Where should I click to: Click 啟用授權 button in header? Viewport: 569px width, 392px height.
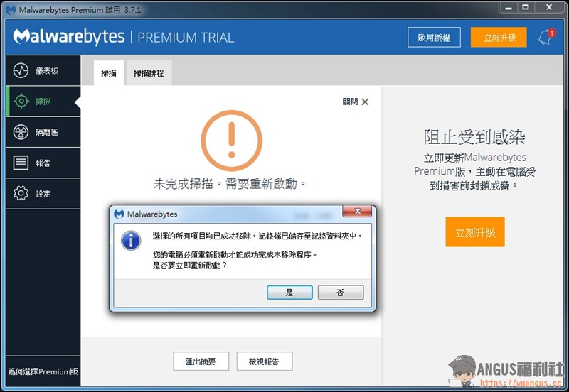[x=434, y=38]
